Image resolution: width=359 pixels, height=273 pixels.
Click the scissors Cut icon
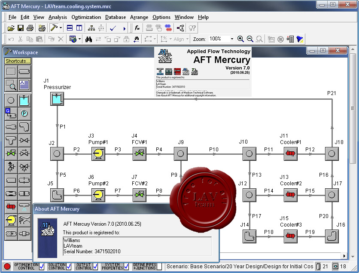pyautogui.click(x=20, y=39)
